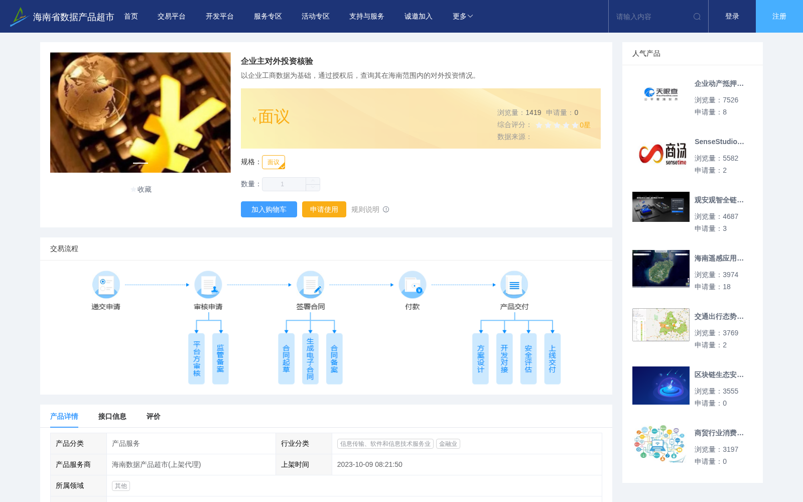Open the 规则说明 link
The width and height of the screenshot is (803, 502).
[x=365, y=209]
